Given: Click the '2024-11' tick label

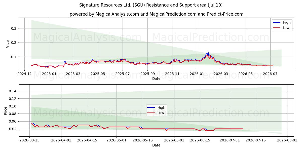Looking at the screenshot, I should tap(24, 74).
